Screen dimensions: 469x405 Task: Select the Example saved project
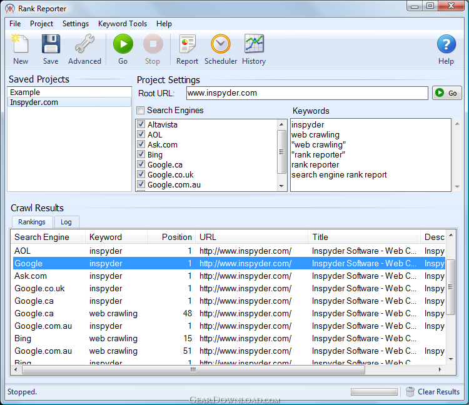tap(69, 92)
